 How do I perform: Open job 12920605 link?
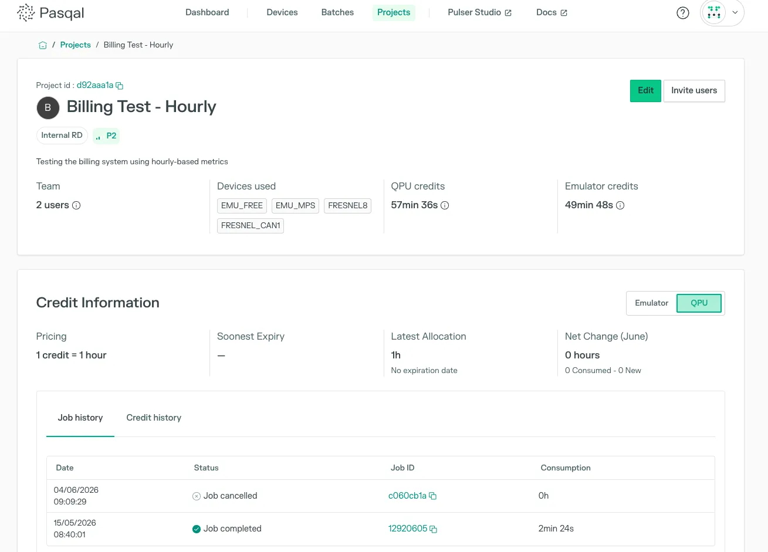[x=408, y=529]
